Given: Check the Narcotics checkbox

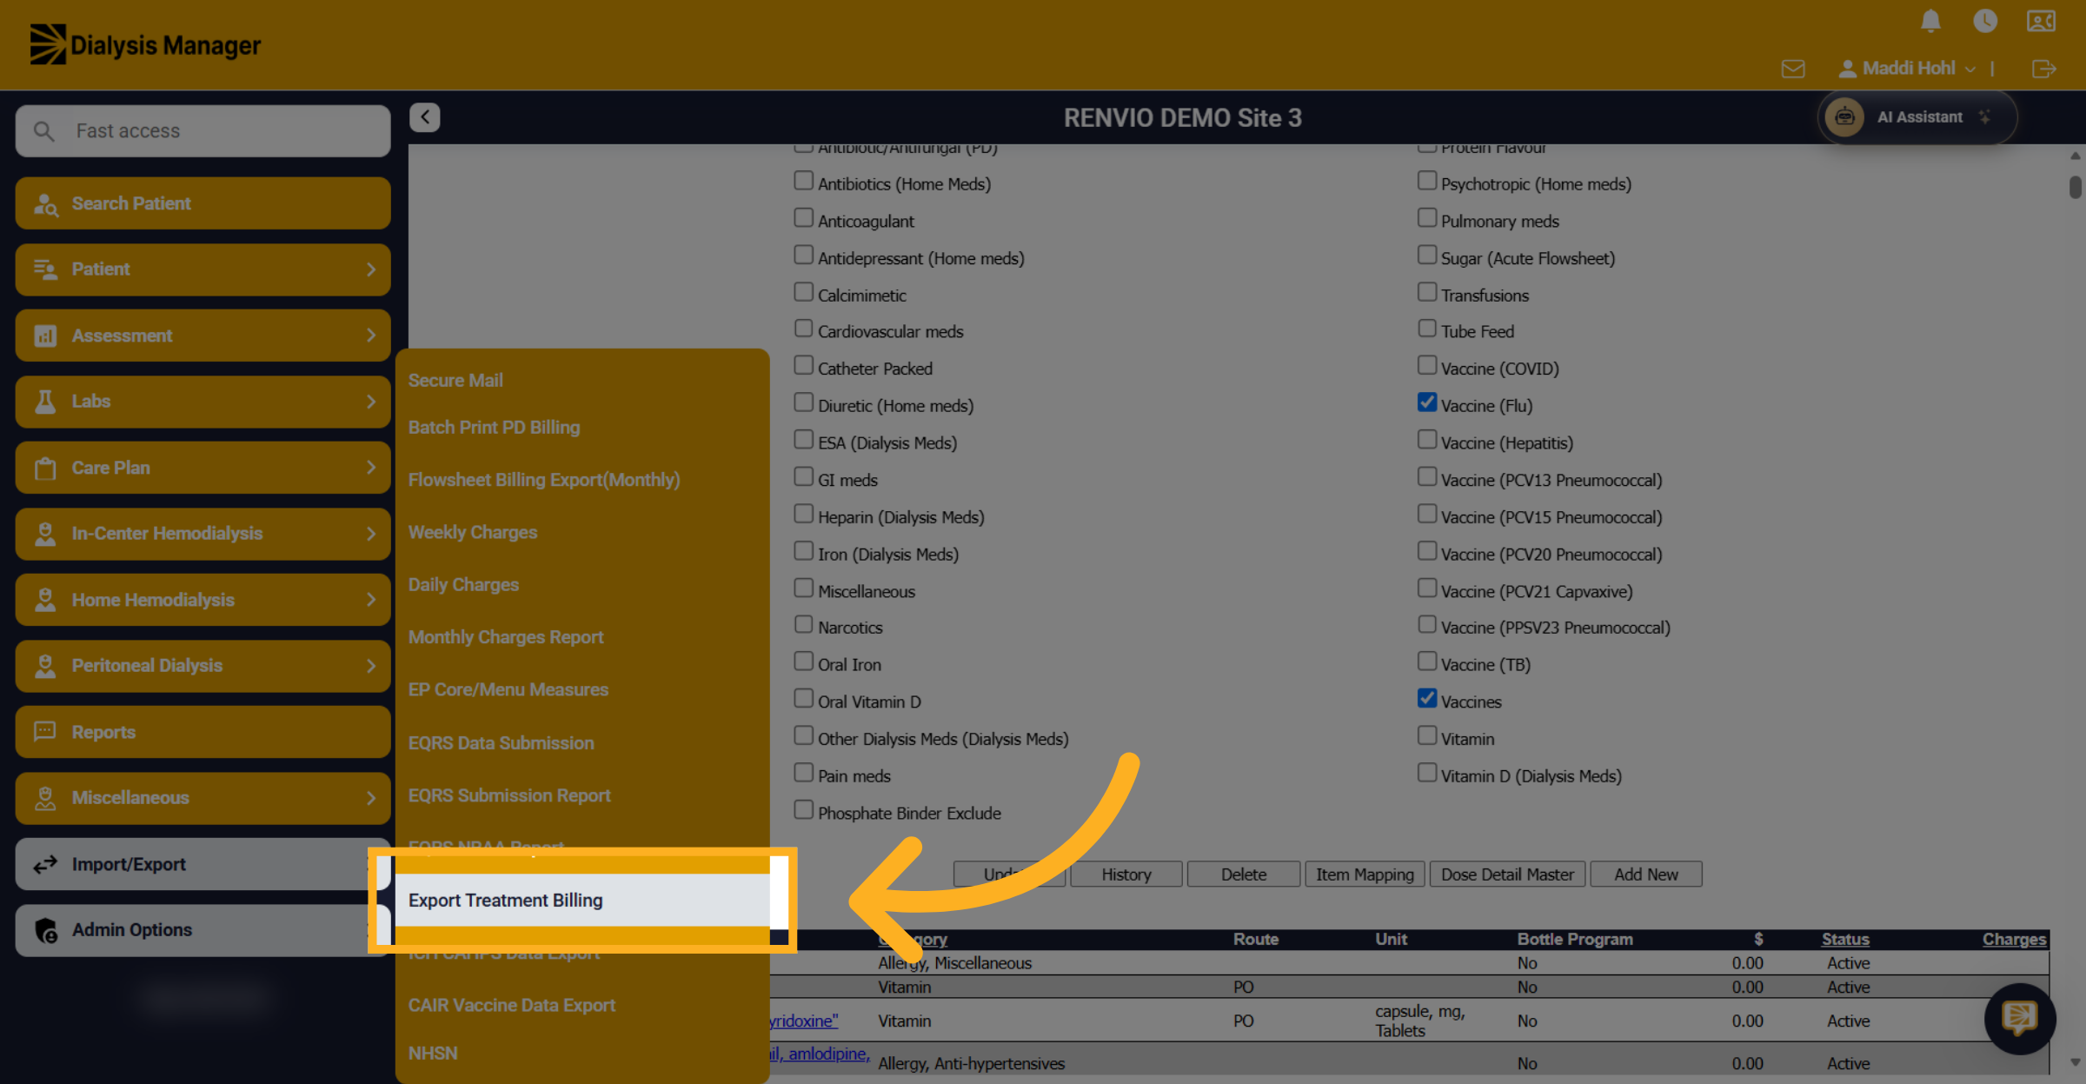Looking at the screenshot, I should click(x=804, y=624).
